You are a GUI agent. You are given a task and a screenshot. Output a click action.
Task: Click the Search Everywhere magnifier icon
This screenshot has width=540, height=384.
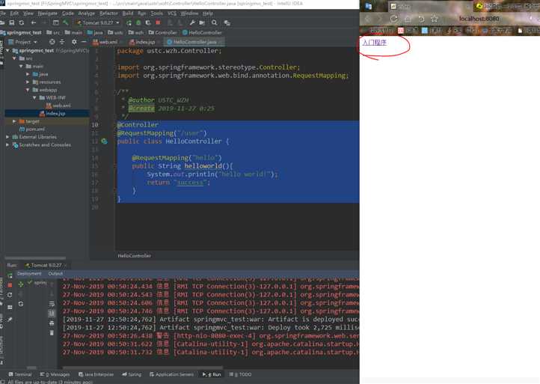pos(214,22)
